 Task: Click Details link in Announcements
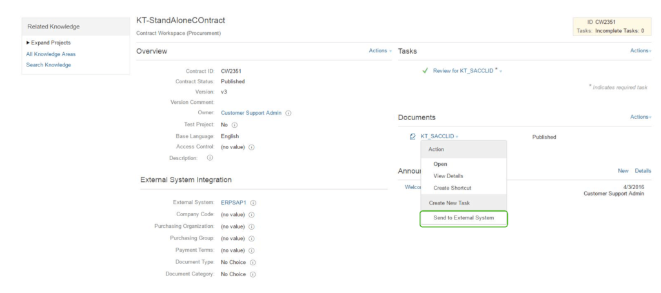pos(644,171)
